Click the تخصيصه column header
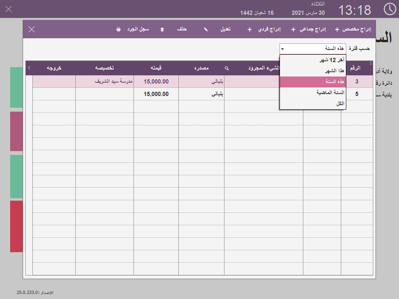 pyautogui.click(x=105, y=68)
